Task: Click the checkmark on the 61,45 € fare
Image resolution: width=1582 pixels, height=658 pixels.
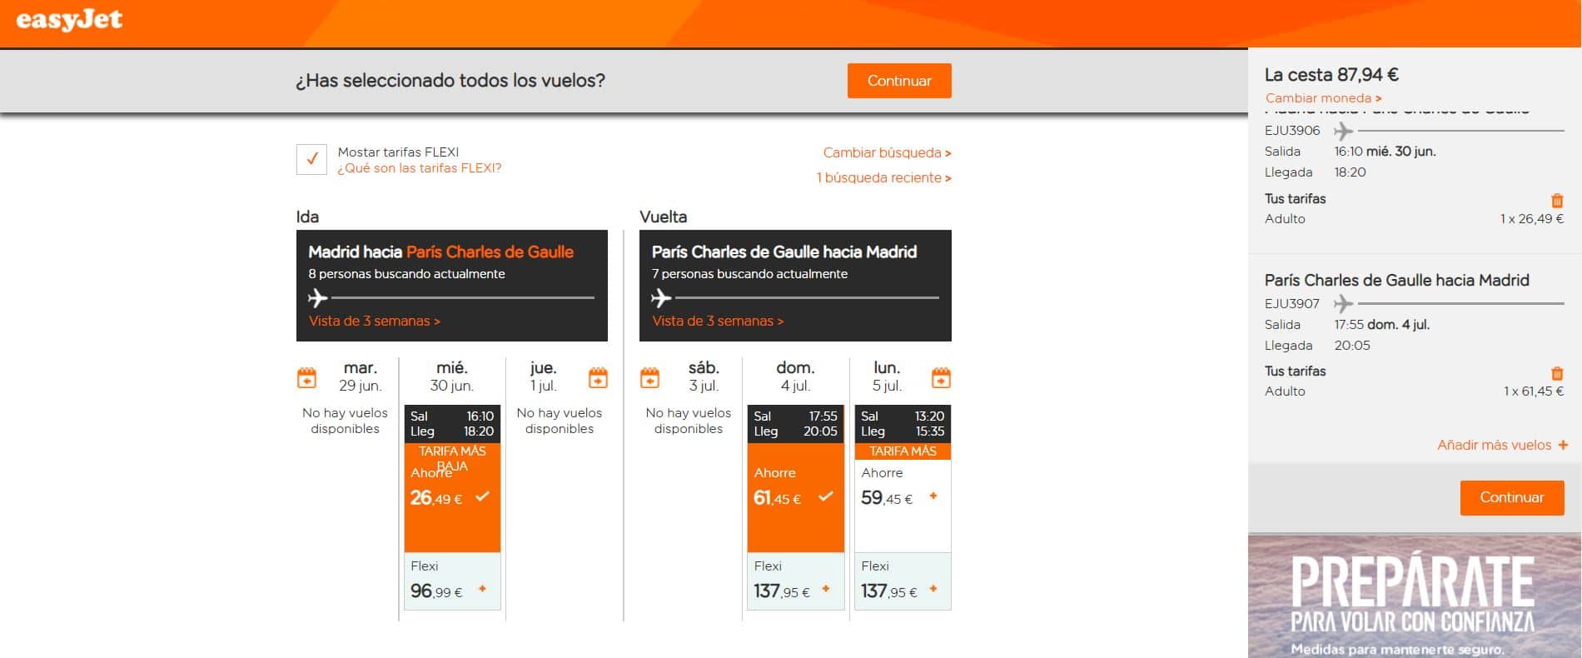Action: (826, 496)
